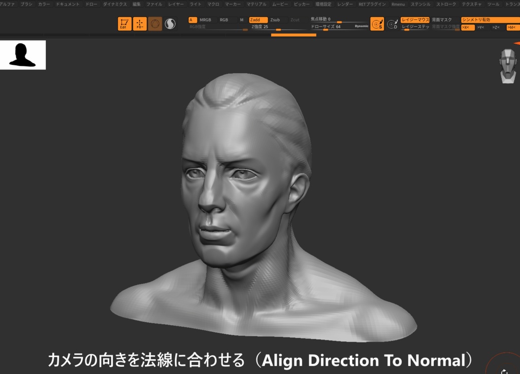The height and width of the screenshot is (374, 520).
Task: Open the ツール menu
Action: pos(493,4)
